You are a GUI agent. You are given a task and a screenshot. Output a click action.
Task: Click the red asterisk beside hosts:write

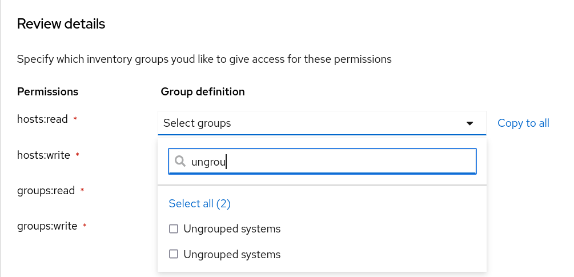click(78, 155)
